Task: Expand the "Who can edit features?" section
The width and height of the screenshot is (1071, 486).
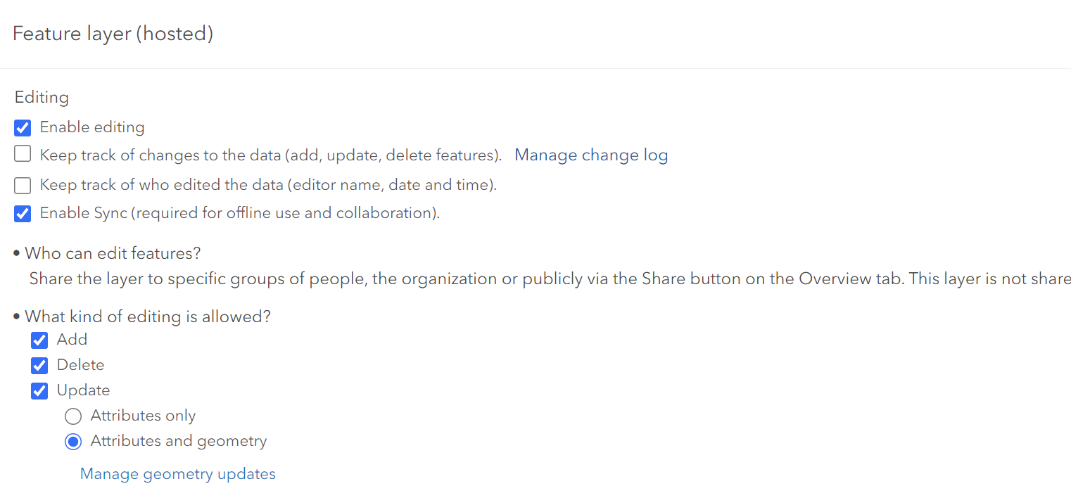Action: 110,252
